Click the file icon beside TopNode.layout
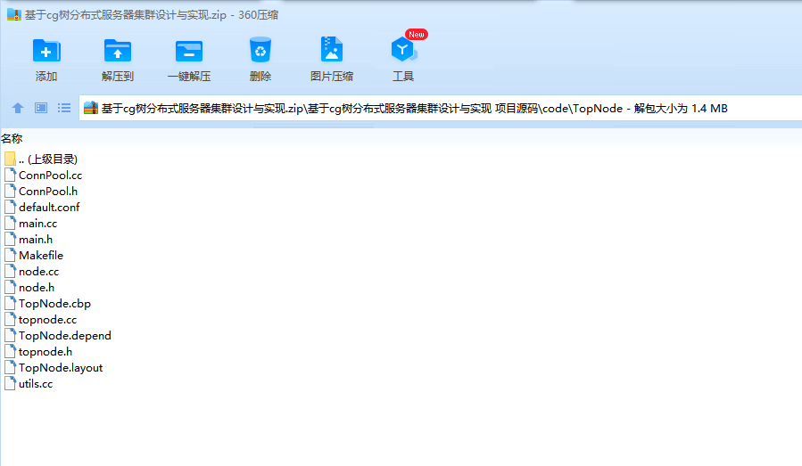 coord(10,367)
